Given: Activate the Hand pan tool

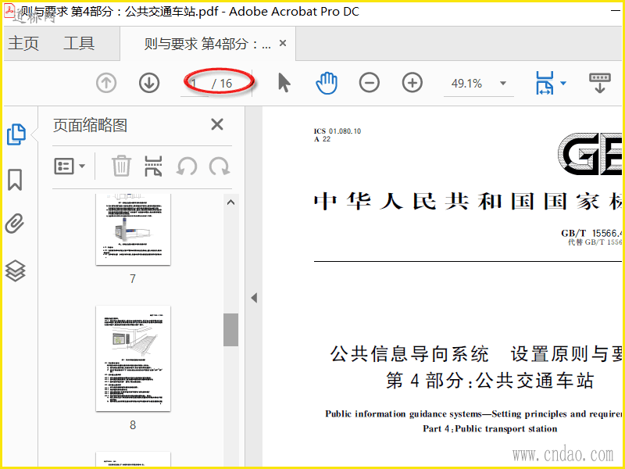Looking at the screenshot, I should [x=327, y=84].
